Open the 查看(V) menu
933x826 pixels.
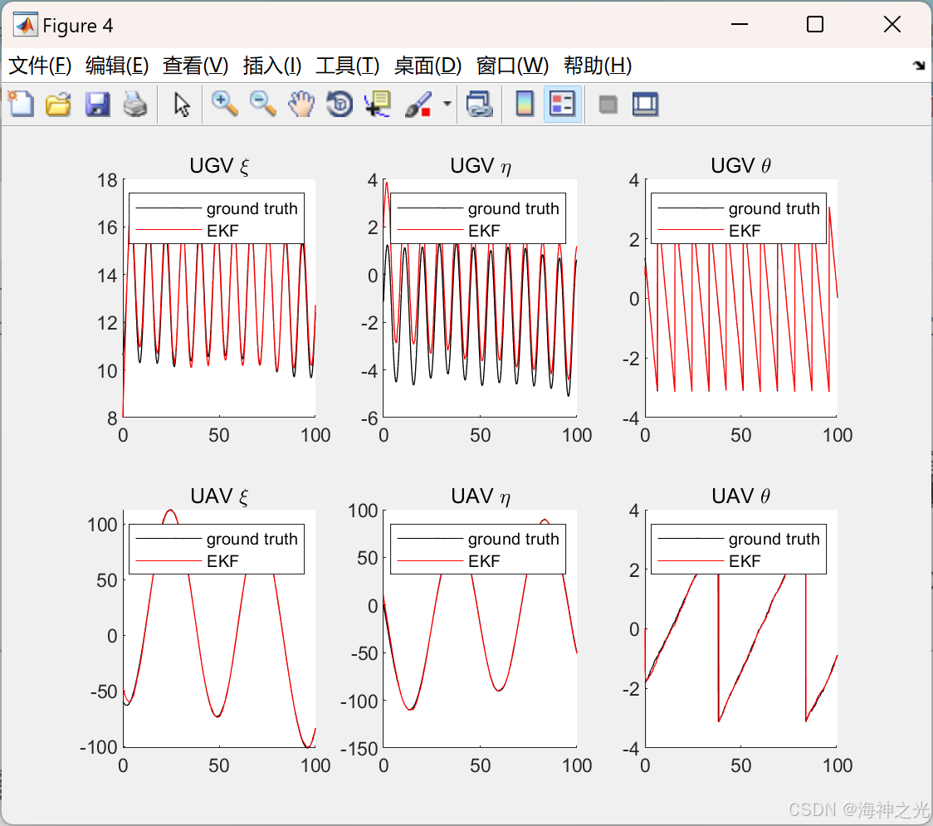(x=195, y=66)
